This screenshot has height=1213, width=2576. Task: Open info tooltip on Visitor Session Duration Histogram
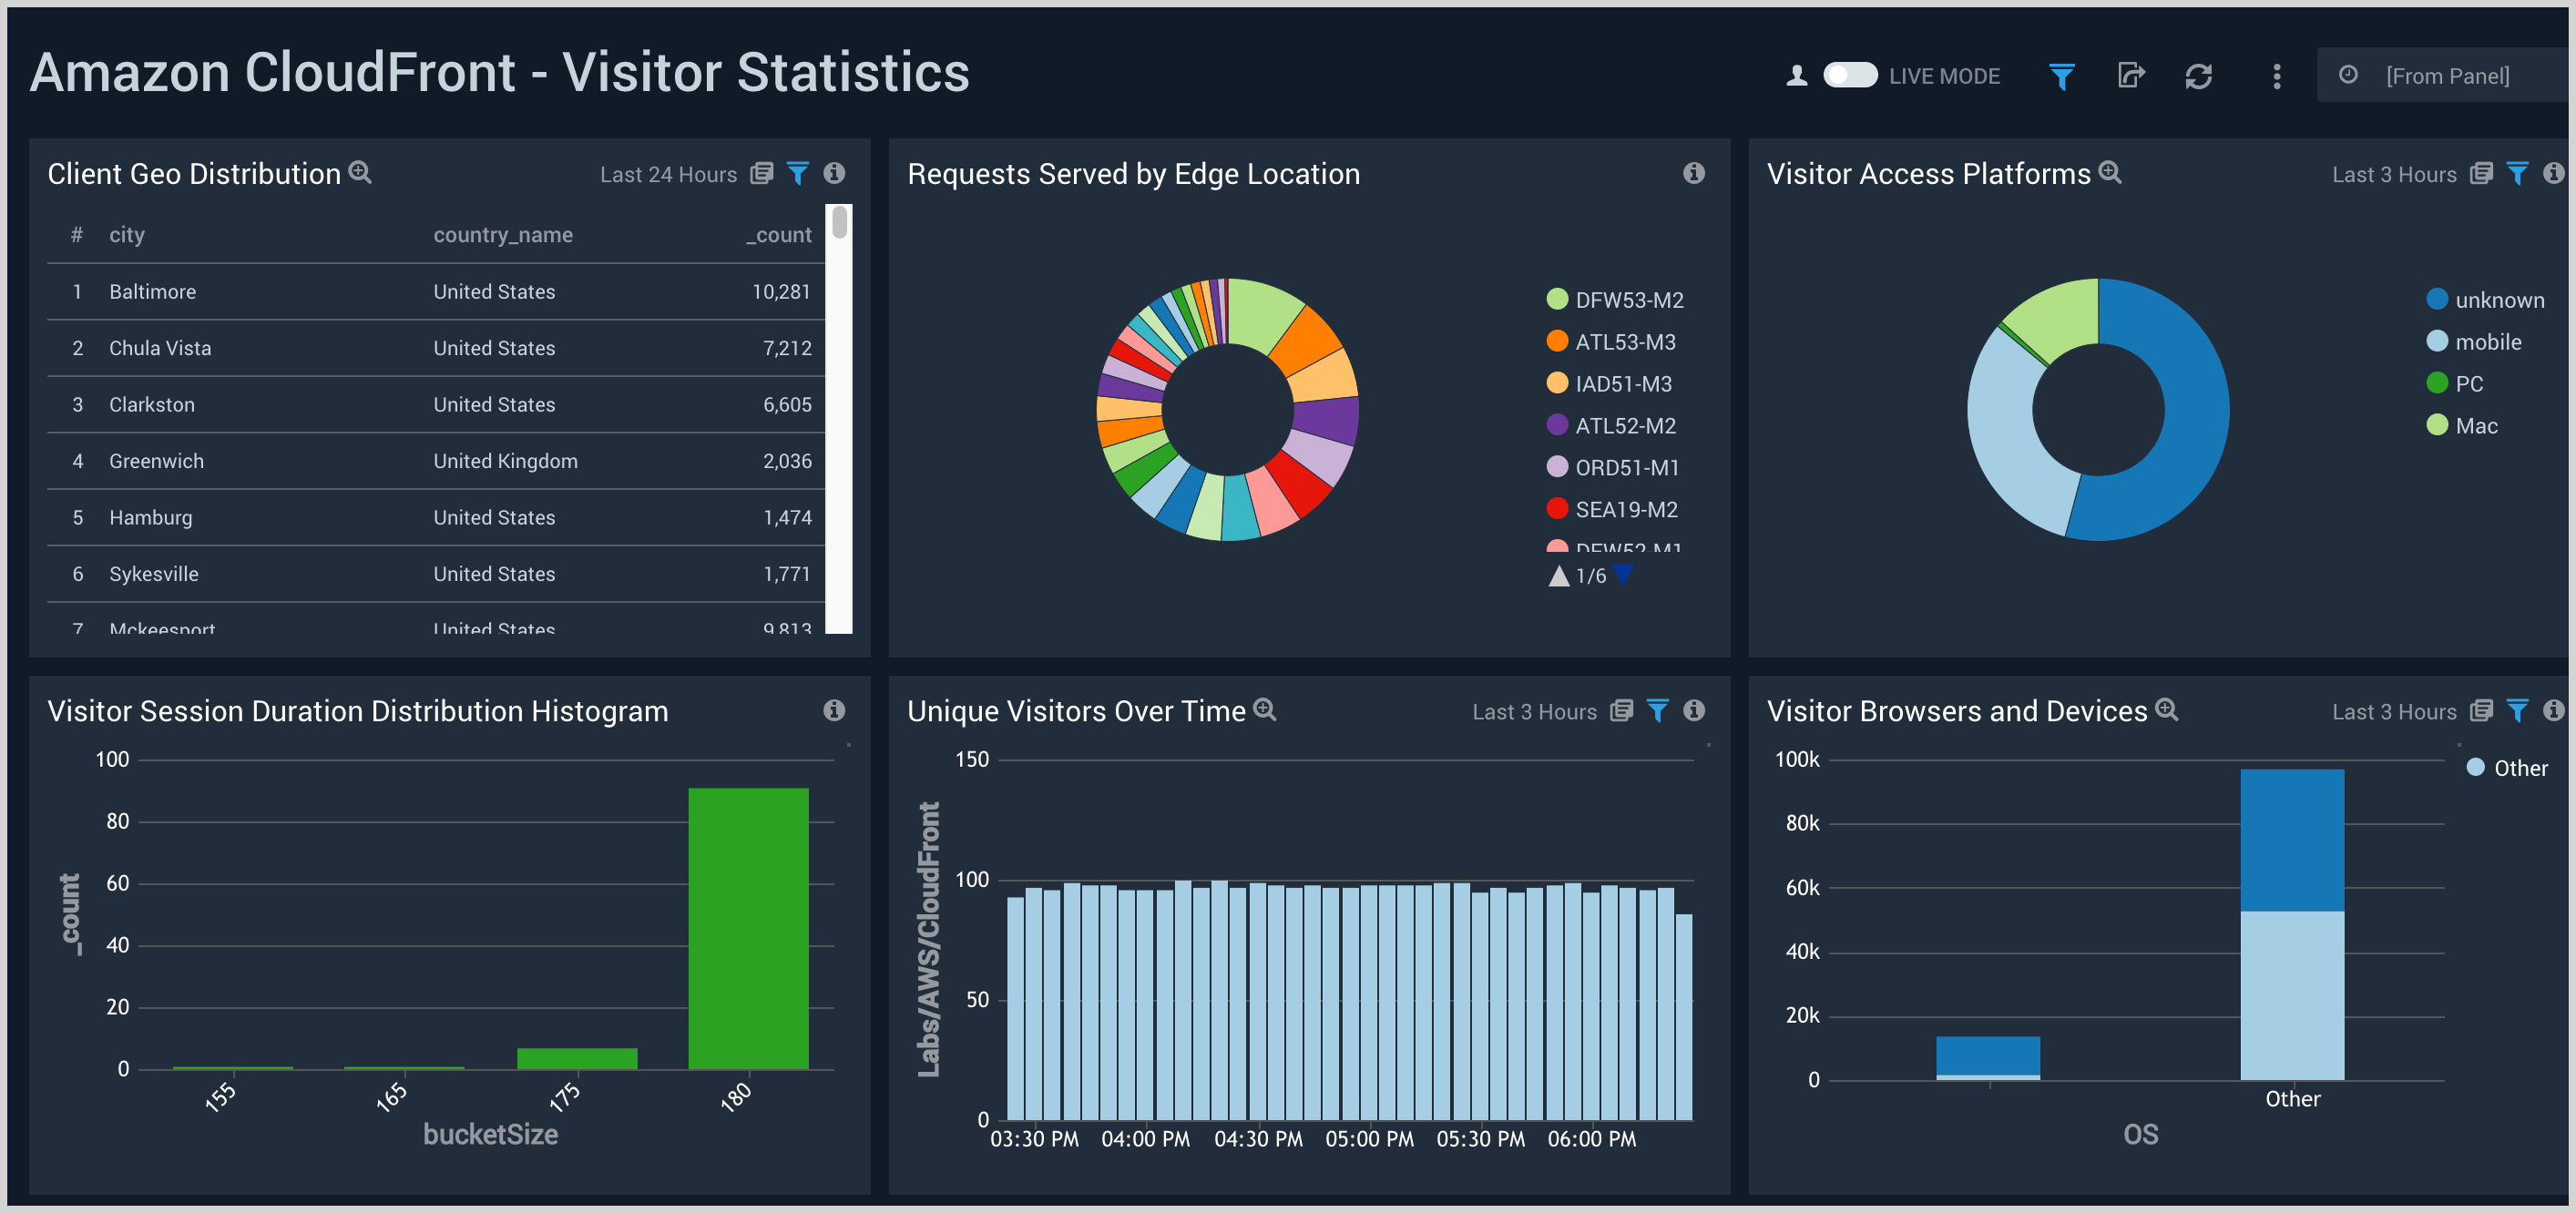pos(833,711)
